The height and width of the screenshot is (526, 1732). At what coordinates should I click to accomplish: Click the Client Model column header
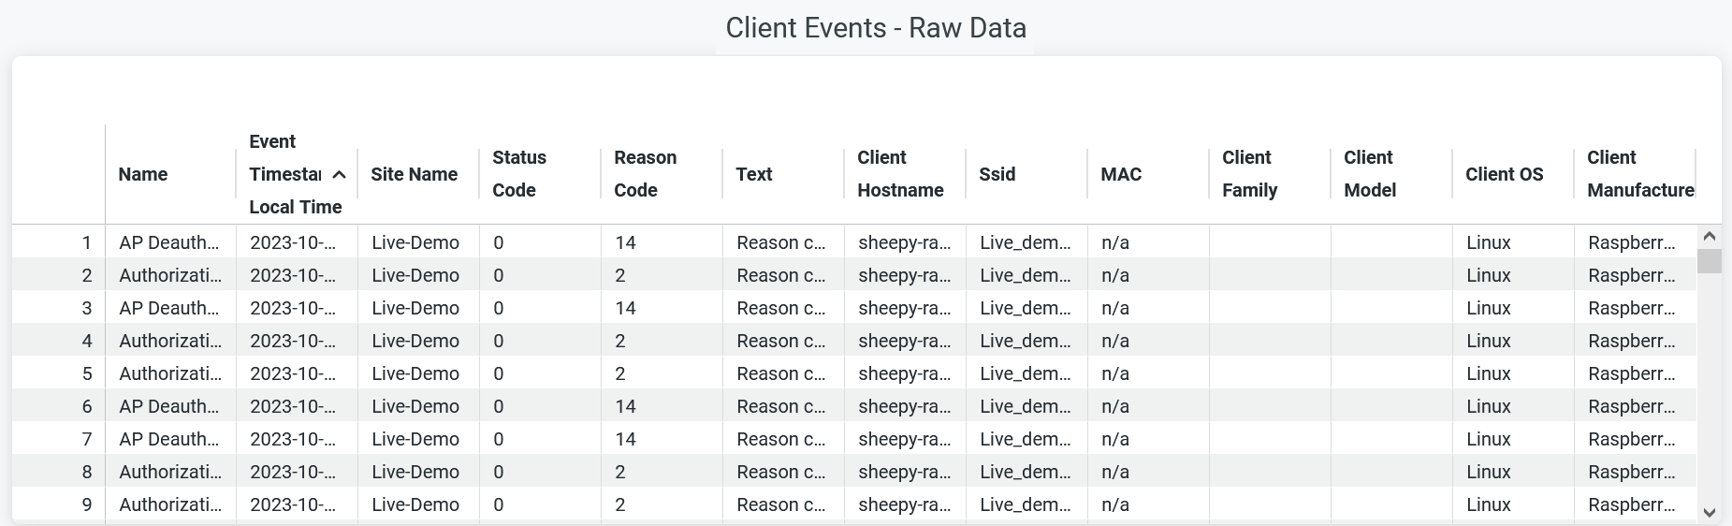point(1369,174)
